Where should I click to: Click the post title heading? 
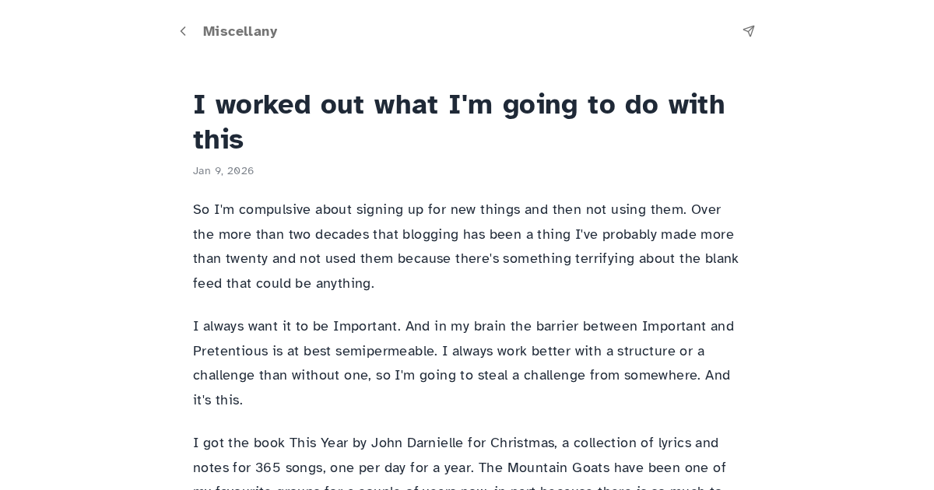click(x=458, y=121)
